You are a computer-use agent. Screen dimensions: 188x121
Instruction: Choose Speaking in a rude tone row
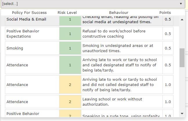pos(89,113)
